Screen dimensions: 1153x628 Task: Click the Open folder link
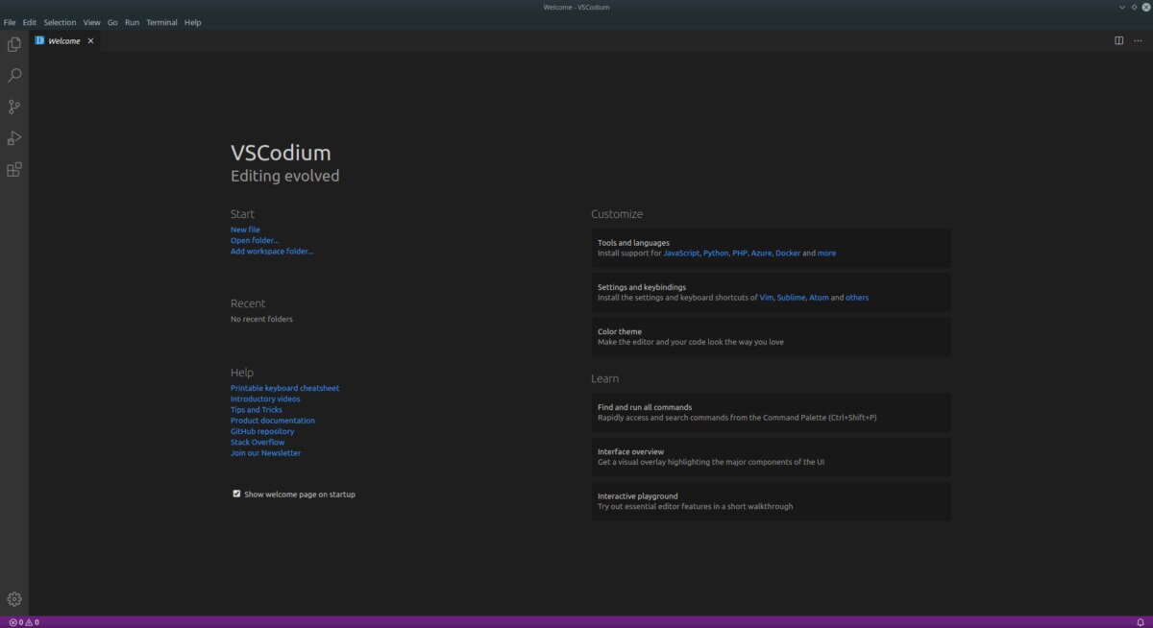255,240
